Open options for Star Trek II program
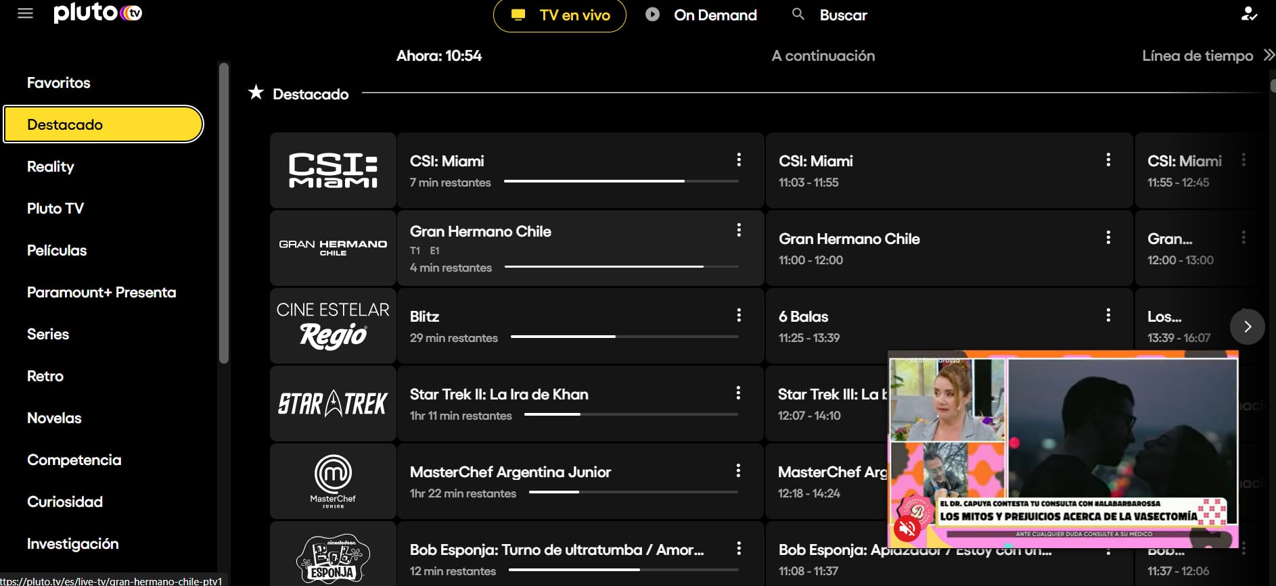 (x=739, y=393)
